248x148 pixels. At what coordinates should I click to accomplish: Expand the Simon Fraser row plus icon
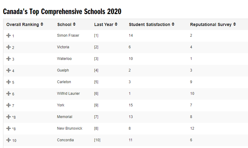click(x=9, y=35)
